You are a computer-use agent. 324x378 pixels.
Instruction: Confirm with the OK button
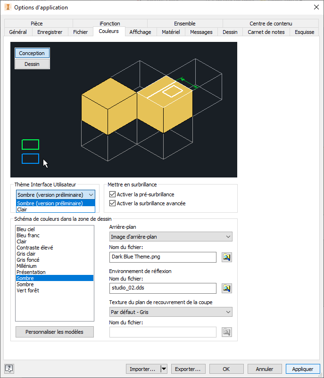pyautogui.click(x=226, y=369)
